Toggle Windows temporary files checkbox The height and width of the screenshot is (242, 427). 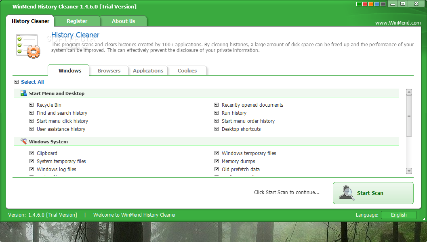point(217,153)
